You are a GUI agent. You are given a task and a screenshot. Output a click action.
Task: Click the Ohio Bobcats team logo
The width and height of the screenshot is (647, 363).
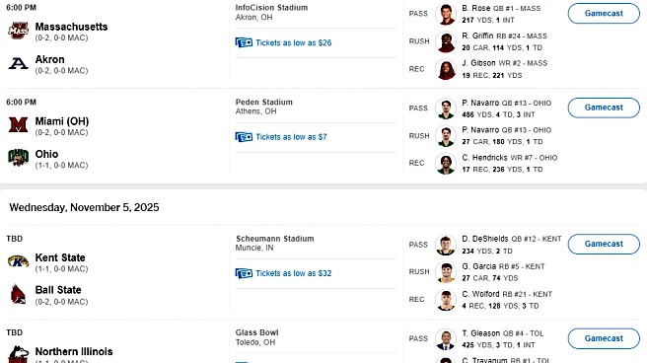tap(18, 157)
